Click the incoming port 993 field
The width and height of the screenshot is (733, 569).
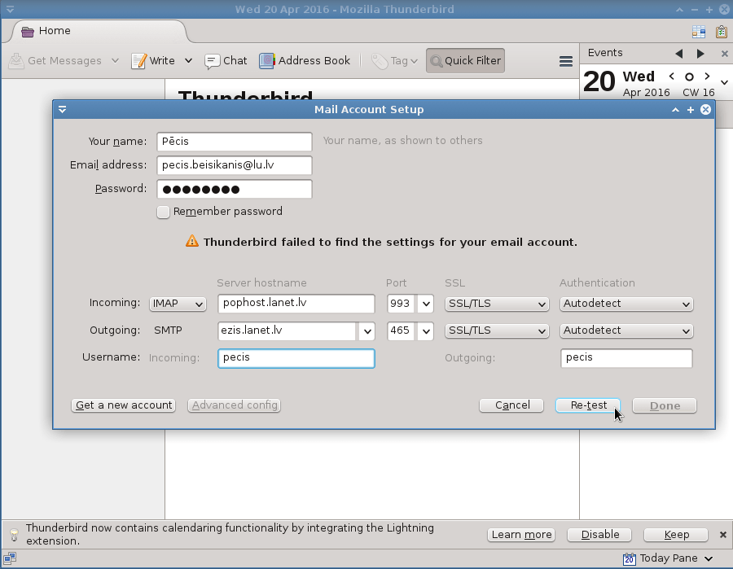pyautogui.click(x=402, y=304)
